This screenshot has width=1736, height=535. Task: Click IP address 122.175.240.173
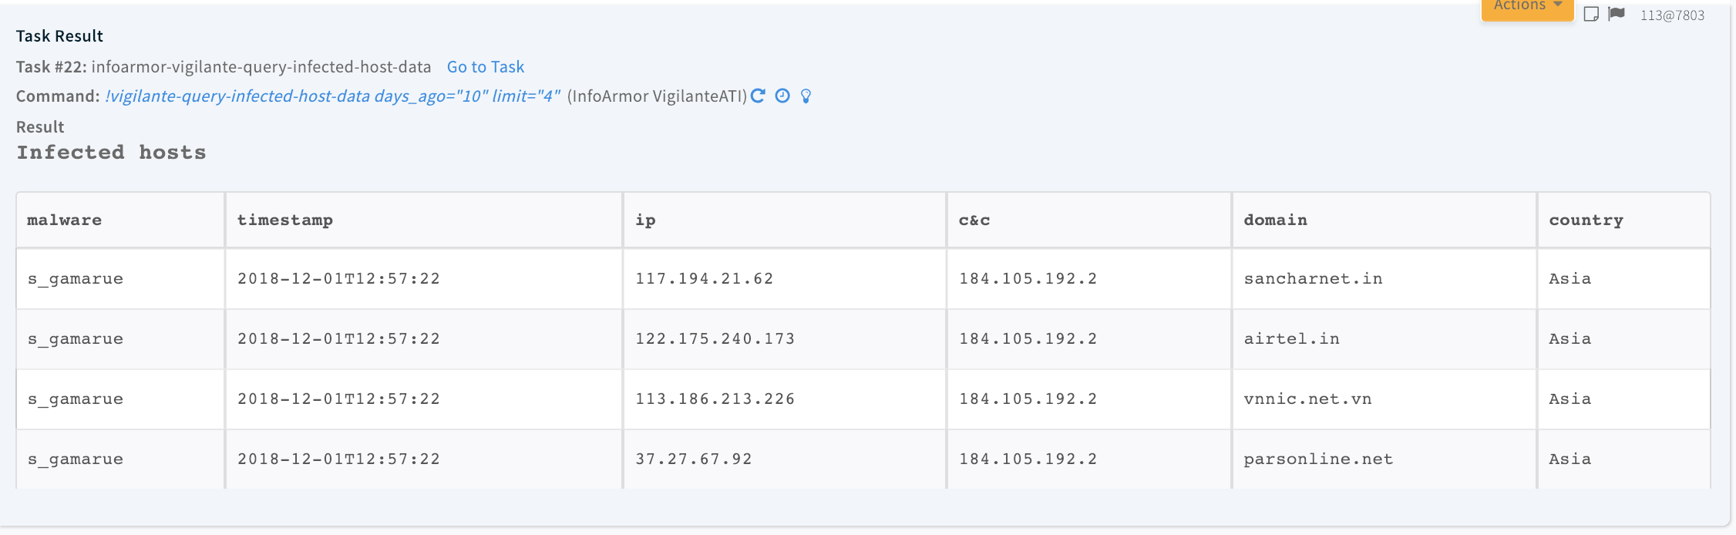click(x=715, y=339)
